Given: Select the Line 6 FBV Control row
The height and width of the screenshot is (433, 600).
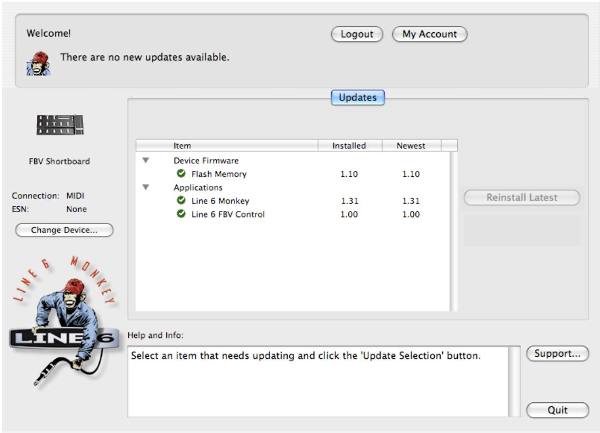Looking at the screenshot, I should [292, 214].
